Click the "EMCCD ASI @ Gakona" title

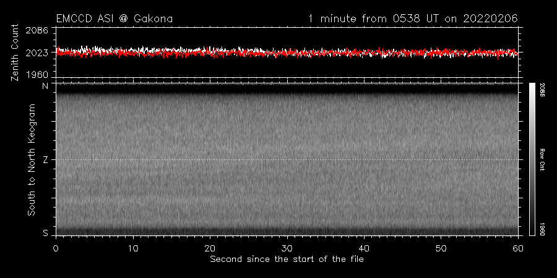coord(114,19)
